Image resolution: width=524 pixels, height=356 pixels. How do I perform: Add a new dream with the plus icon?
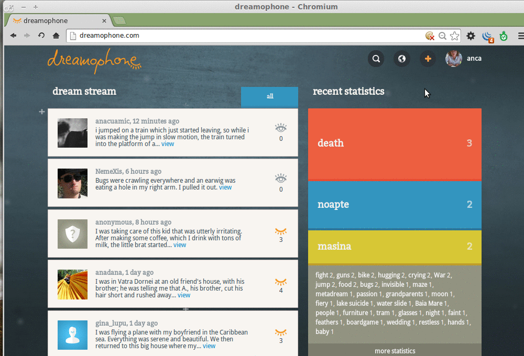[428, 59]
